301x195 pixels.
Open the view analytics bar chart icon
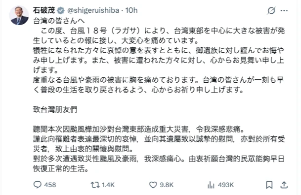[211, 185]
